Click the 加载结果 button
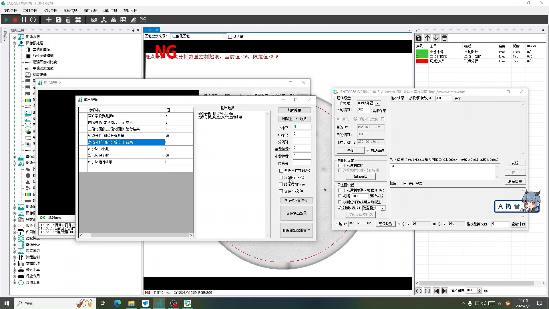 pos(295,110)
